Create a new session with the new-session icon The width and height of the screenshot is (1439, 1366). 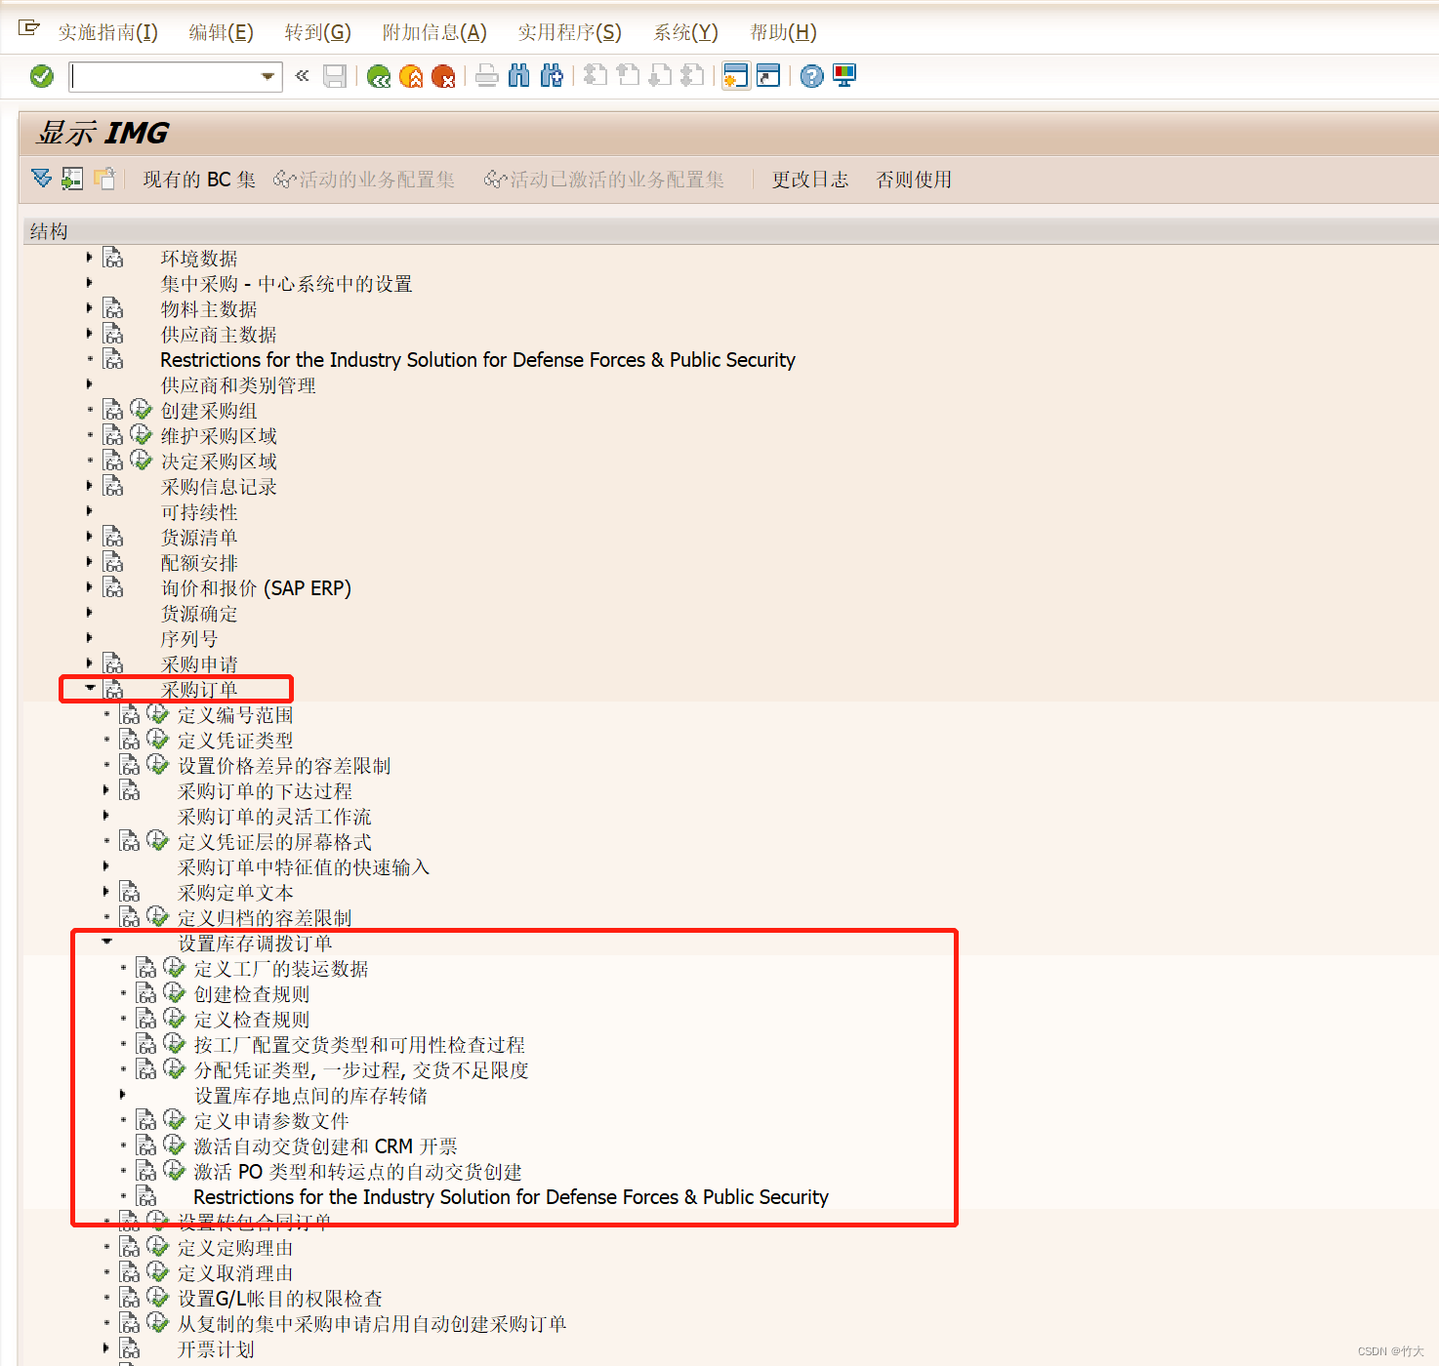[735, 76]
